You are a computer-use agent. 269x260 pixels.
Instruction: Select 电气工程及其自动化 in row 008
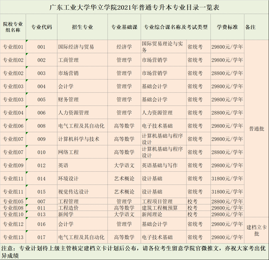(82, 126)
